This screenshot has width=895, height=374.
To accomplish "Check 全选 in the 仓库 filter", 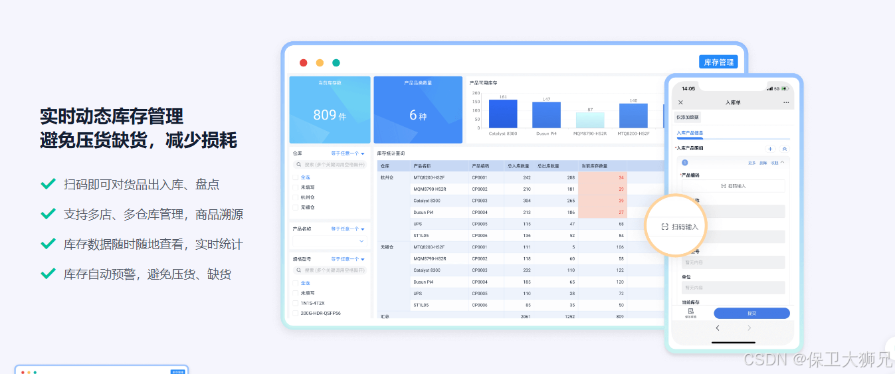I will tap(296, 177).
